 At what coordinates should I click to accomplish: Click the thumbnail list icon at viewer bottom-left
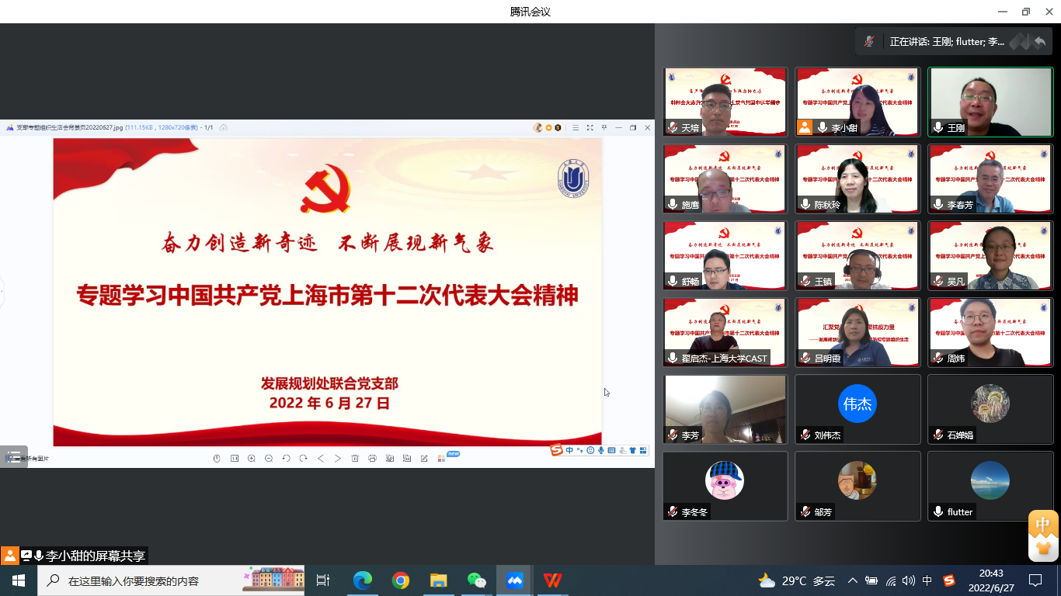[13, 457]
